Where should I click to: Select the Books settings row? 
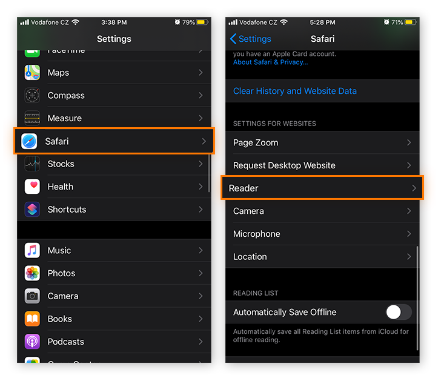(x=114, y=319)
